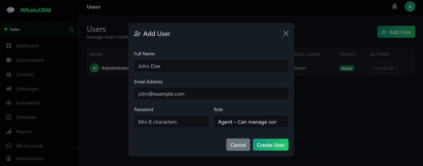Click the STATUS column header

pyautogui.click(x=347, y=54)
